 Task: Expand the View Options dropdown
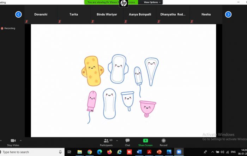tap(152, 2)
